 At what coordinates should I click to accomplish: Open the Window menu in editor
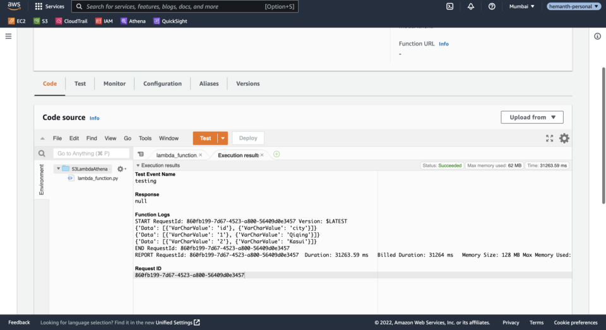click(x=169, y=138)
